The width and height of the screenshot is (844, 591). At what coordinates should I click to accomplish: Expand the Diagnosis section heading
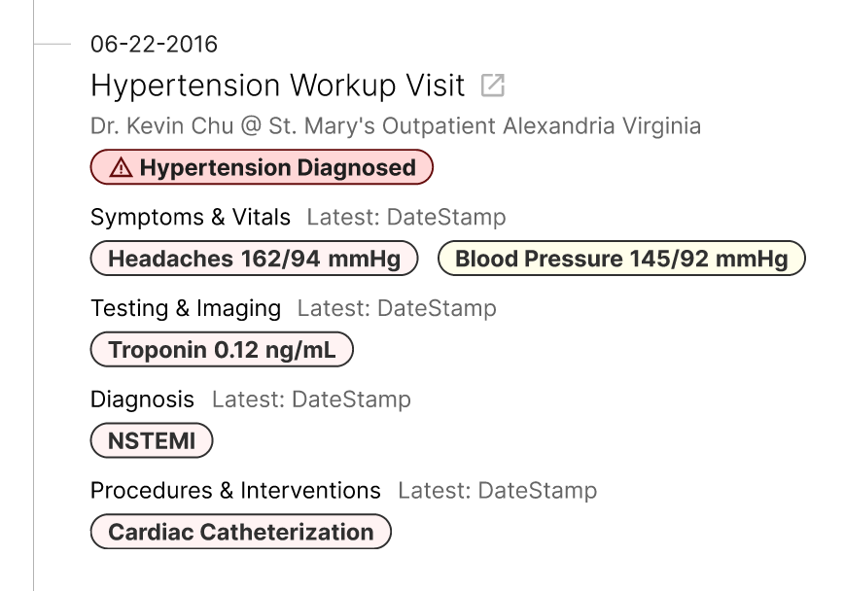[142, 400]
